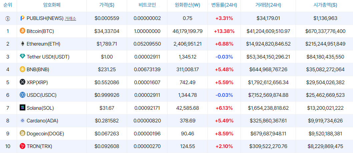
Task: Select Dogecoin change +8.59%
Action: [224, 134]
